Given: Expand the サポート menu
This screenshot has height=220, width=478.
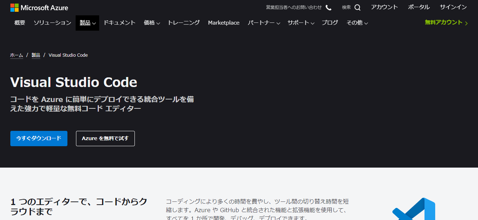Looking at the screenshot, I should [301, 23].
